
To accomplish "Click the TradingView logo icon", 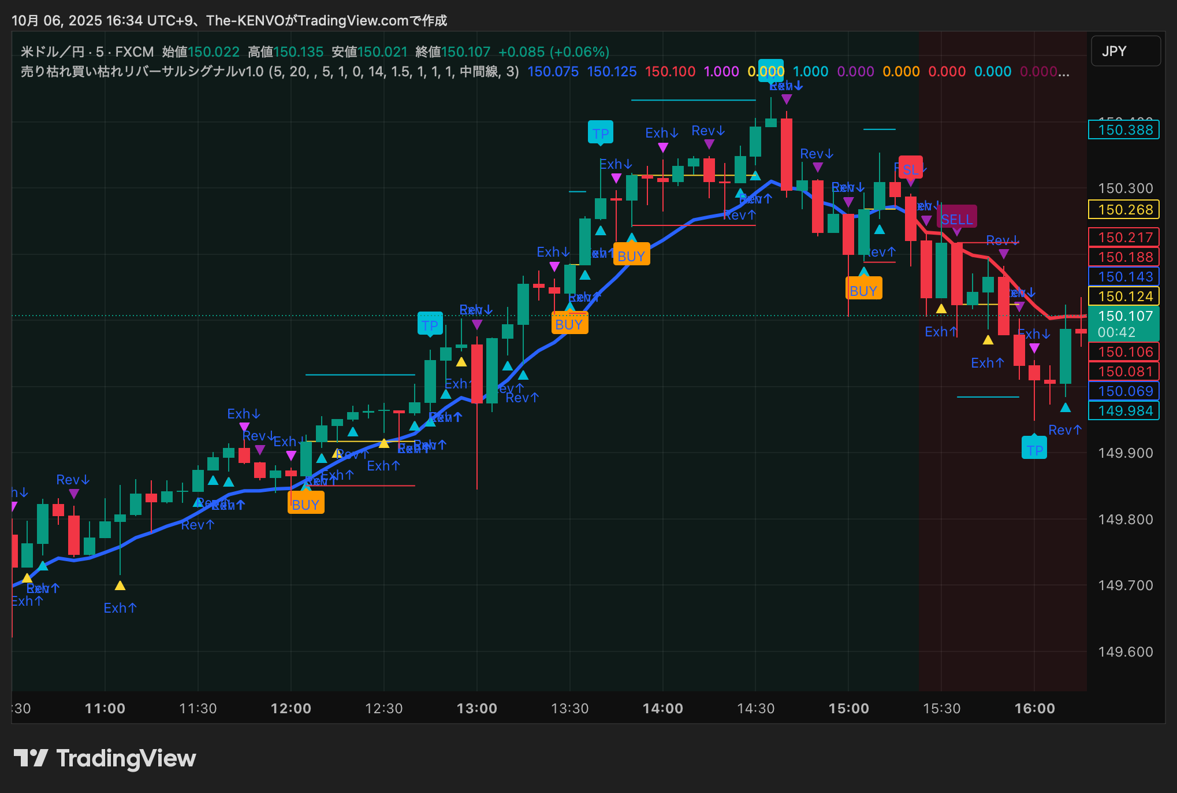I will pyautogui.click(x=31, y=758).
